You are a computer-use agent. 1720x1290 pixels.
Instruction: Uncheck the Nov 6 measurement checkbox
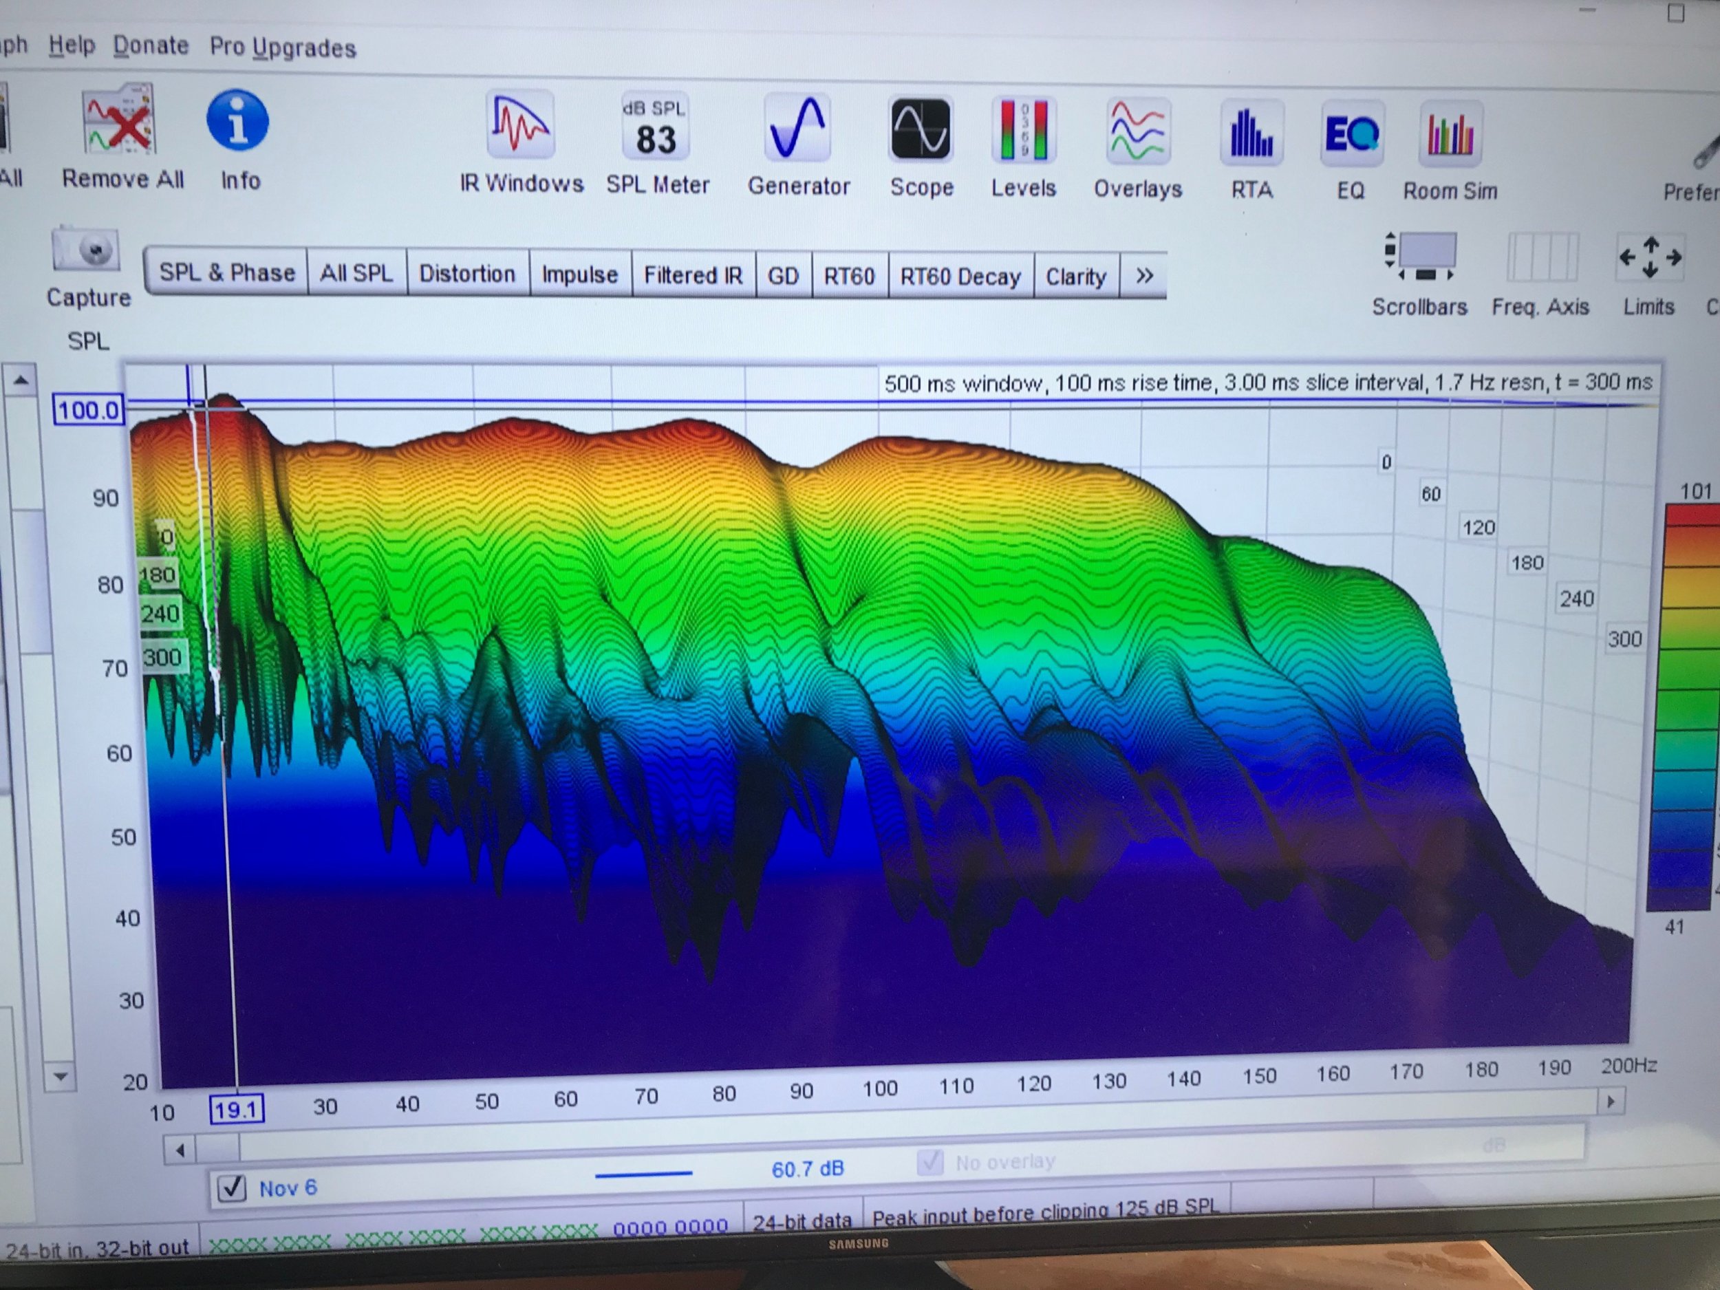point(232,1187)
